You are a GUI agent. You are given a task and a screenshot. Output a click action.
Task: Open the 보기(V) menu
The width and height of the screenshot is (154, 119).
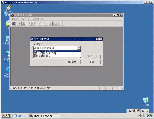[x=26, y=19]
